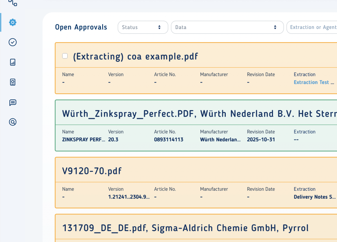The width and height of the screenshot is (337, 242).
Task: Select Name label in V9120-70.pdf card
Action: click(x=68, y=189)
